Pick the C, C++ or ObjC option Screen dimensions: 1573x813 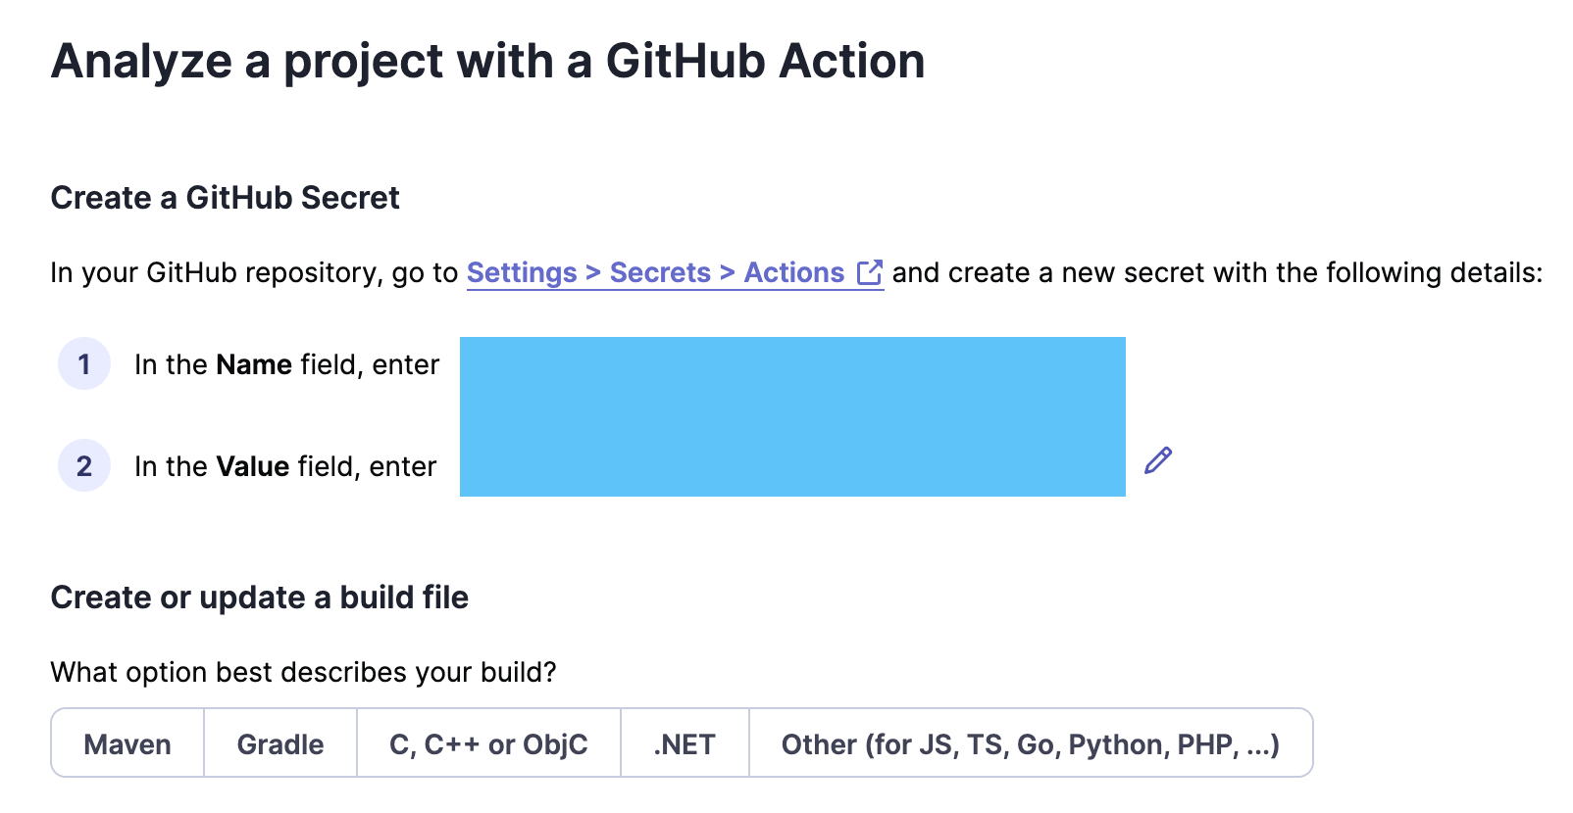click(x=488, y=743)
